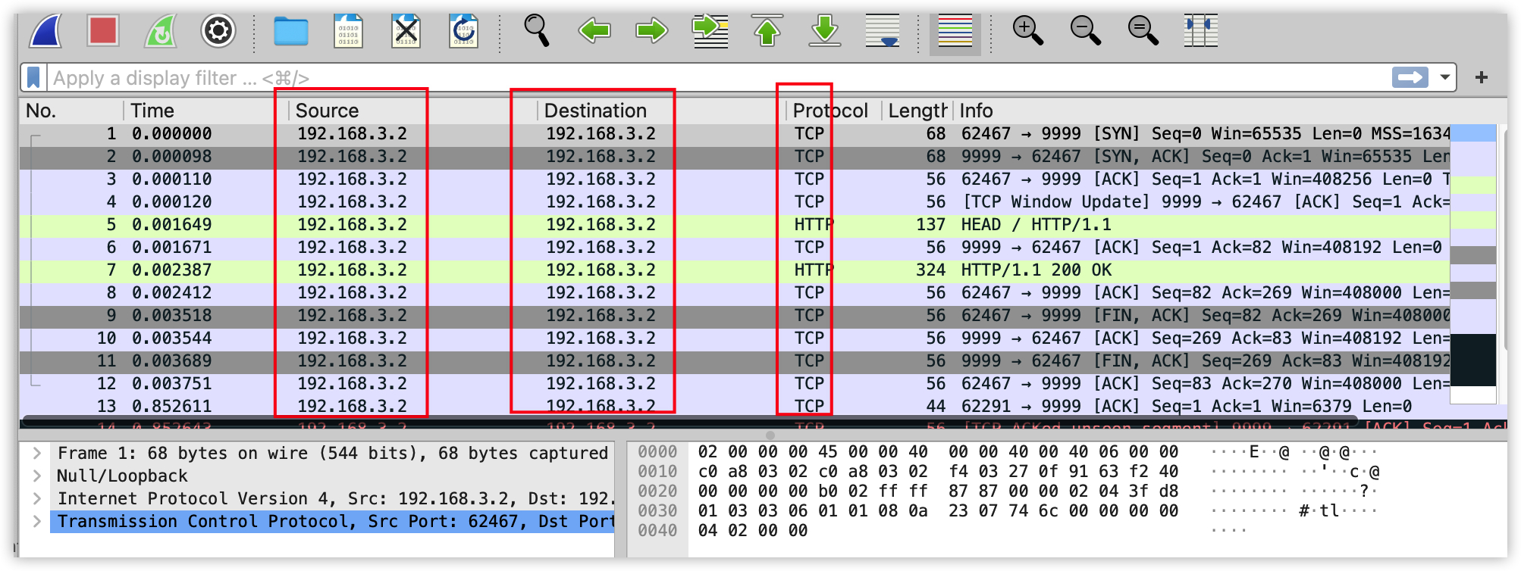Screen dimensions: 1521x571
Task: Jump to the first packet
Action: pyautogui.click(x=767, y=31)
